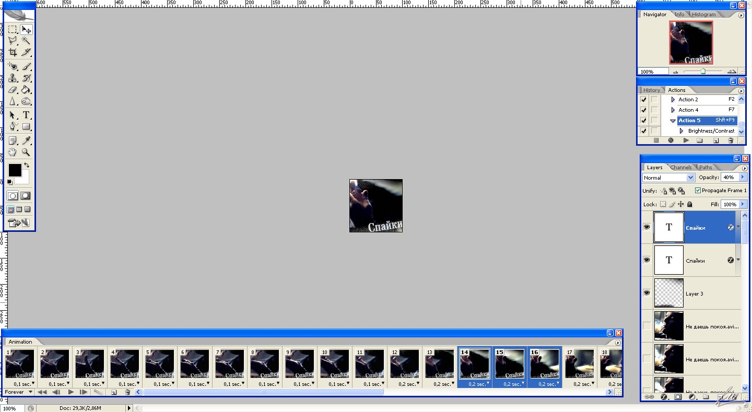Switch to the History tab
This screenshot has height=412, width=752.
pyautogui.click(x=651, y=90)
